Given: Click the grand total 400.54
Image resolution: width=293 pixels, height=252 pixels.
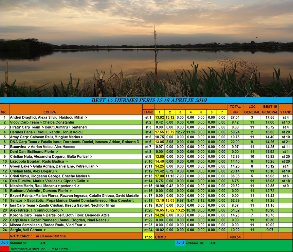Looking at the screenshot, I should point(235,237).
